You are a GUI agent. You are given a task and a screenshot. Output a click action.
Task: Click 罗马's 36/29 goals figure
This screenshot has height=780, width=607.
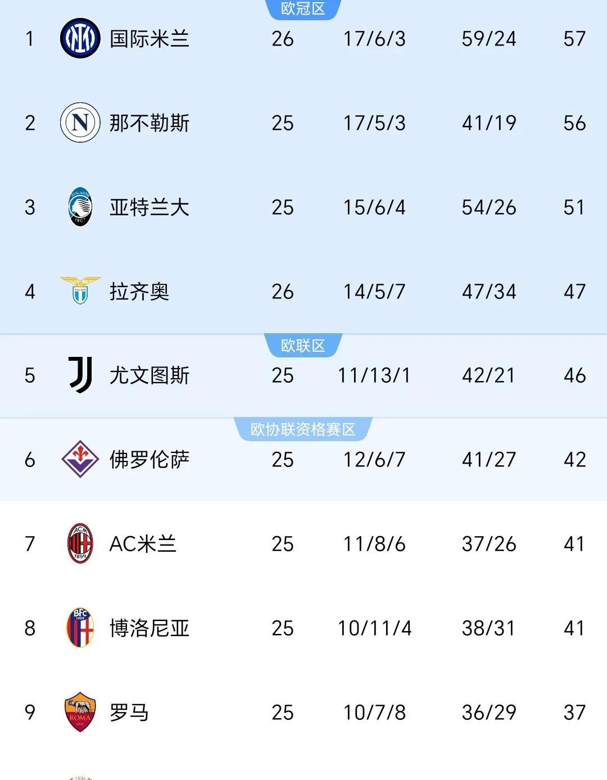489,713
